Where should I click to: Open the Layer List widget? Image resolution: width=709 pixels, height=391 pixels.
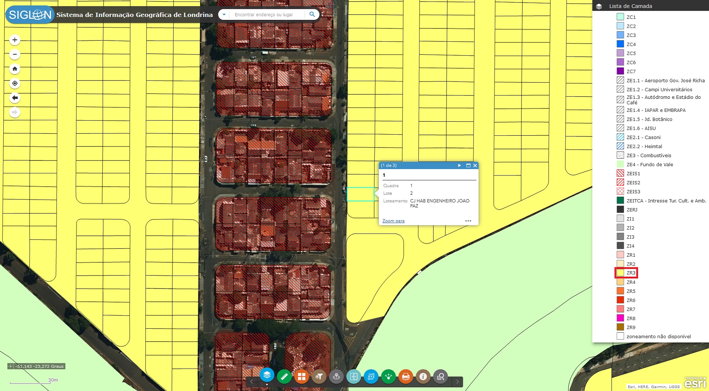pyautogui.click(x=267, y=375)
